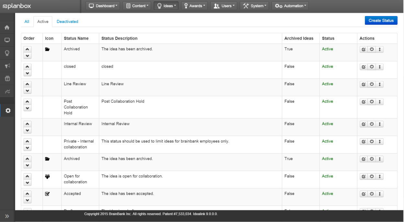The image size is (404, 222).
Task: Open the Awards gift icon in sidebar
Action: (7, 78)
